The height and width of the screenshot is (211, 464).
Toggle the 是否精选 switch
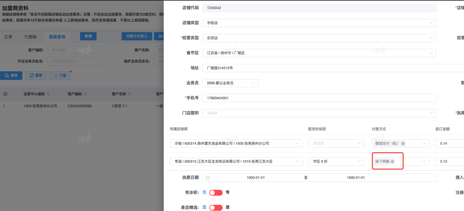pyautogui.click(x=216, y=208)
